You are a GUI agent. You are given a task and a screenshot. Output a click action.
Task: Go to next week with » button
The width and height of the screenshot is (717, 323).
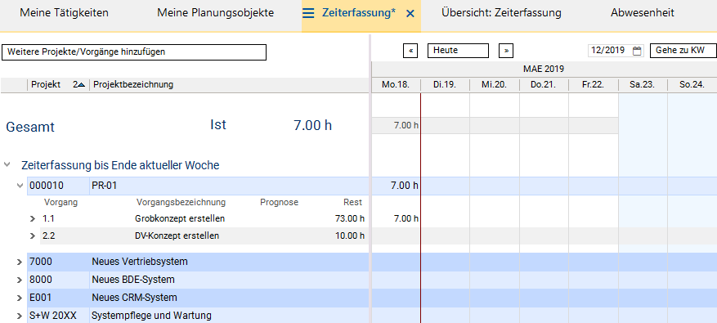[x=506, y=51]
